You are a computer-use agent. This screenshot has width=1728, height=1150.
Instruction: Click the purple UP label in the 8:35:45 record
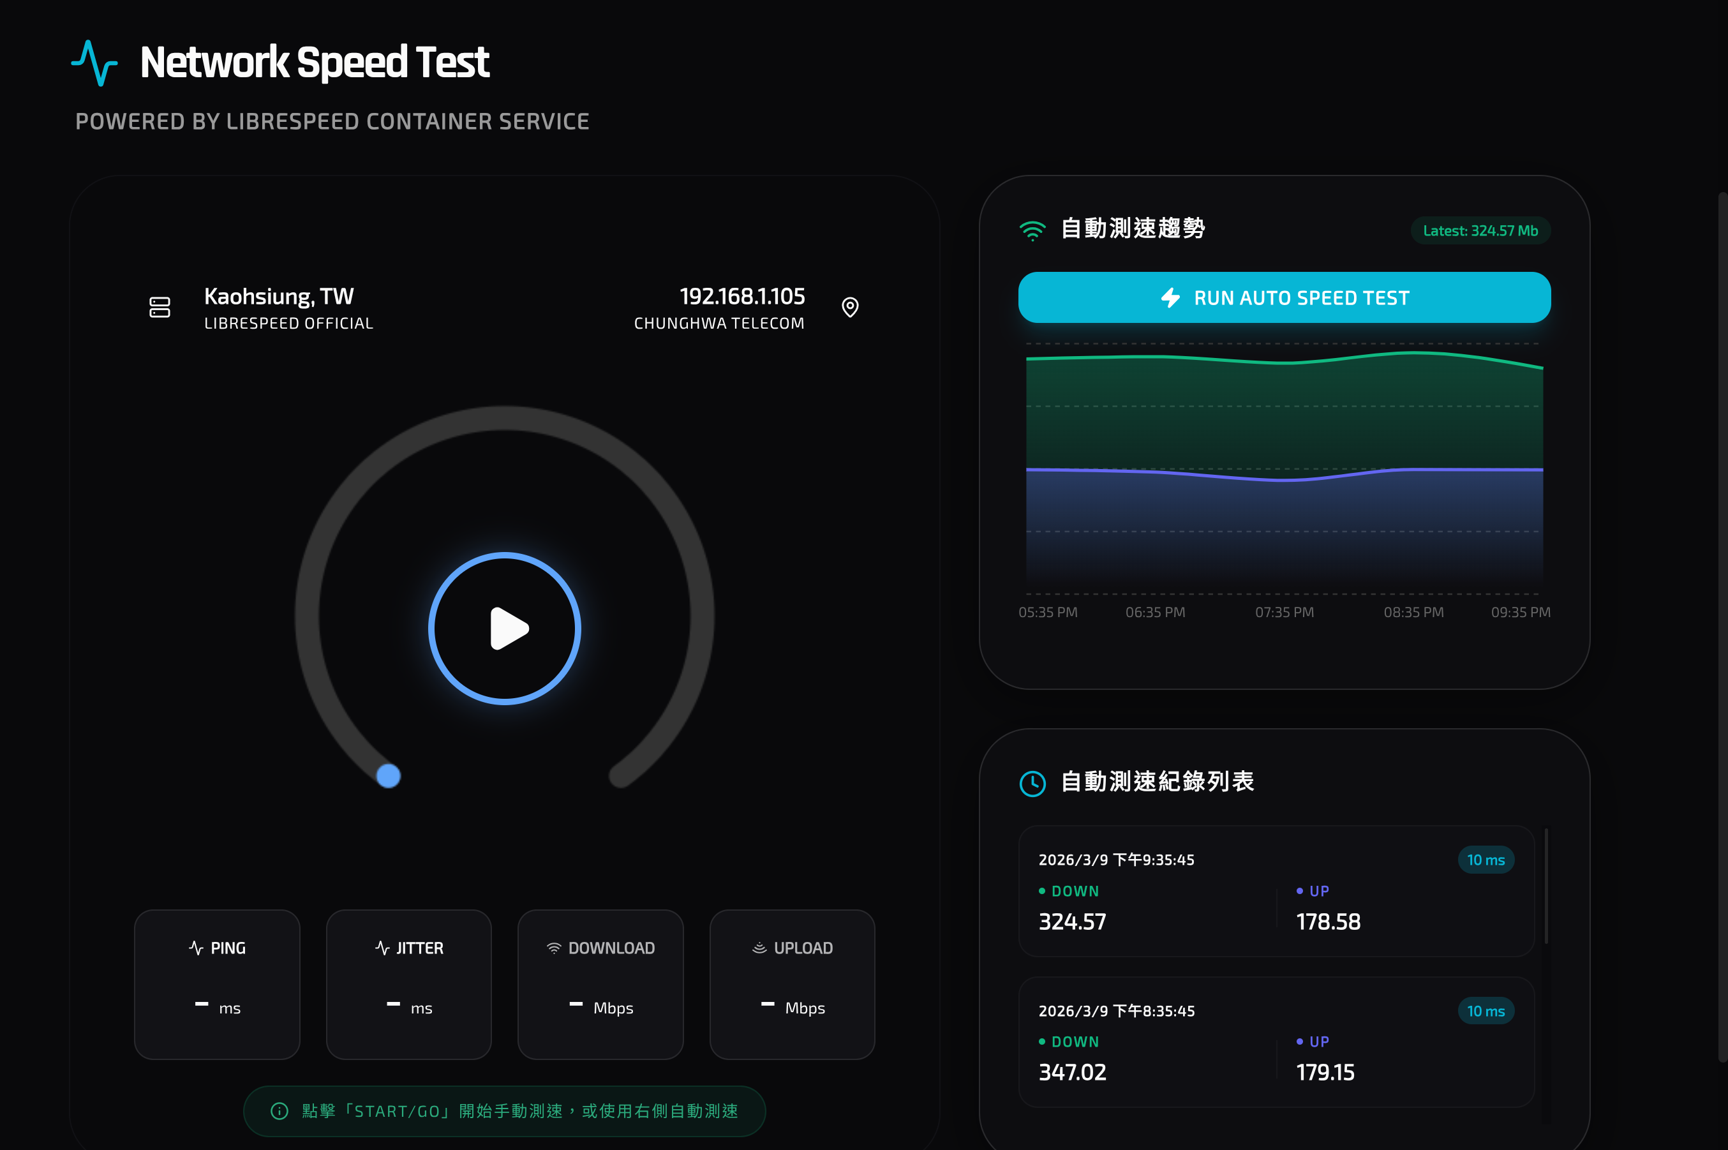click(1313, 1042)
